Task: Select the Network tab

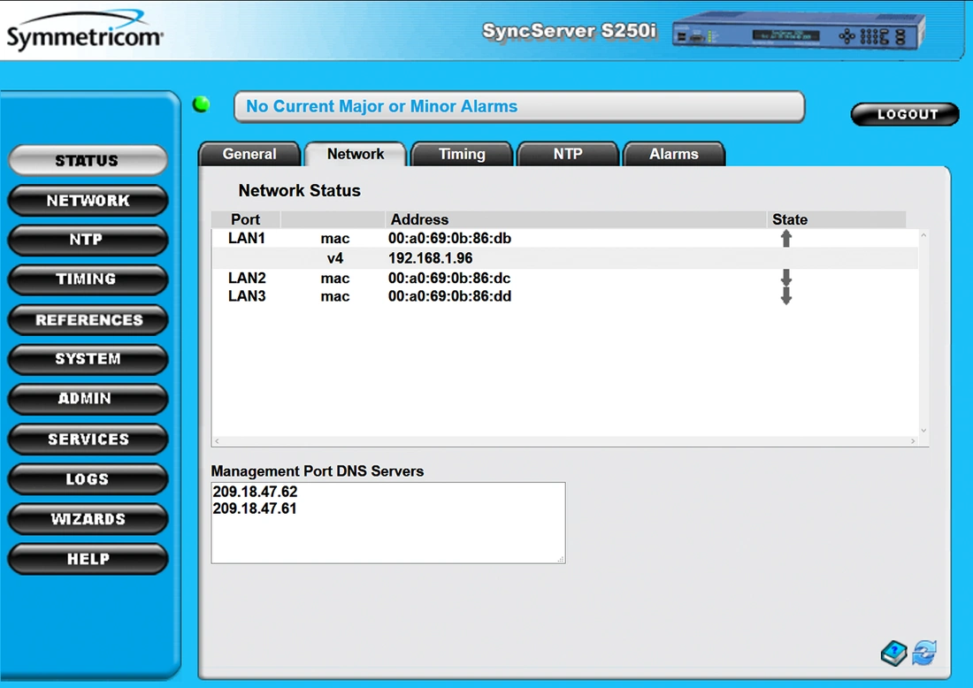Action: click(x=356, y=154)
